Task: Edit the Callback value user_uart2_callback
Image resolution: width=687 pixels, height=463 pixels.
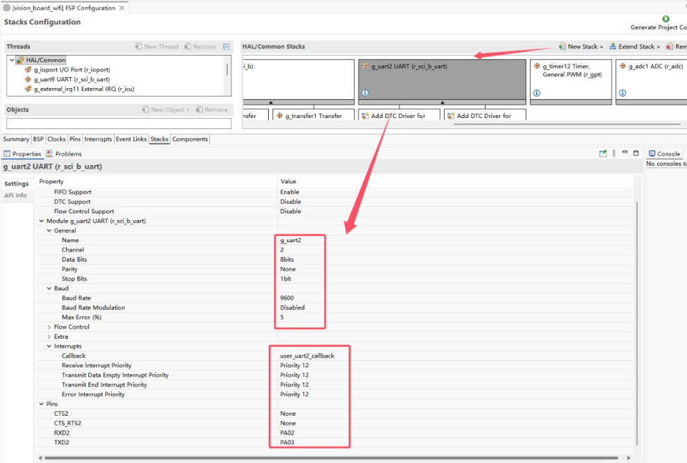Action: point(307,355)
